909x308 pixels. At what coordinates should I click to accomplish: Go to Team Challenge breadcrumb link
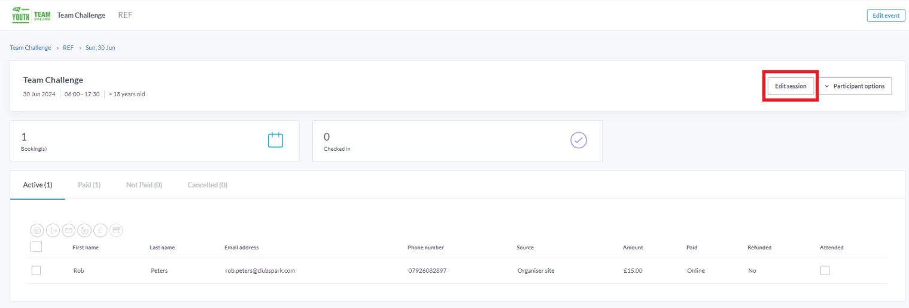[x=31, y=48]
